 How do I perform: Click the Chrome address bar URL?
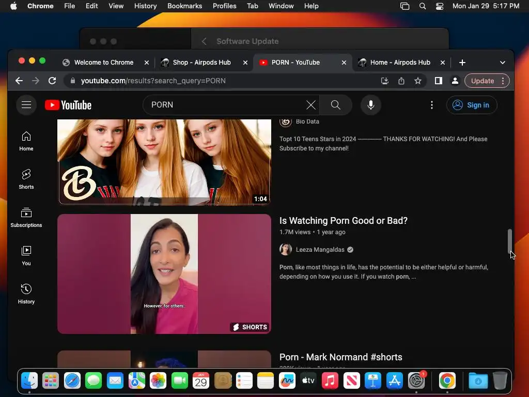click(x=153, y=81)
